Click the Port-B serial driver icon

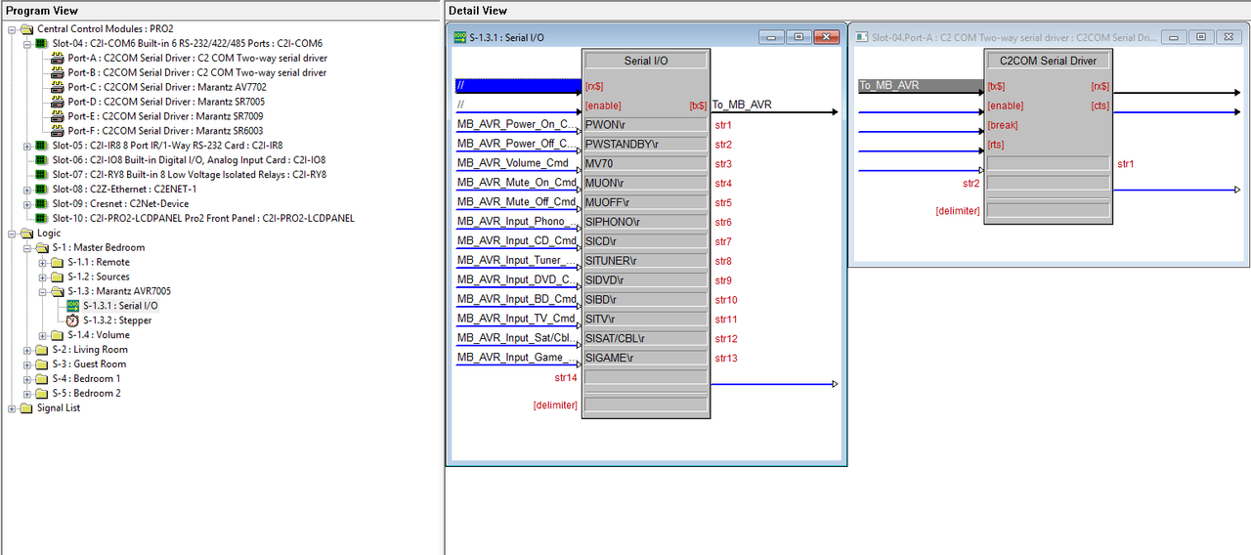[58, 73]
